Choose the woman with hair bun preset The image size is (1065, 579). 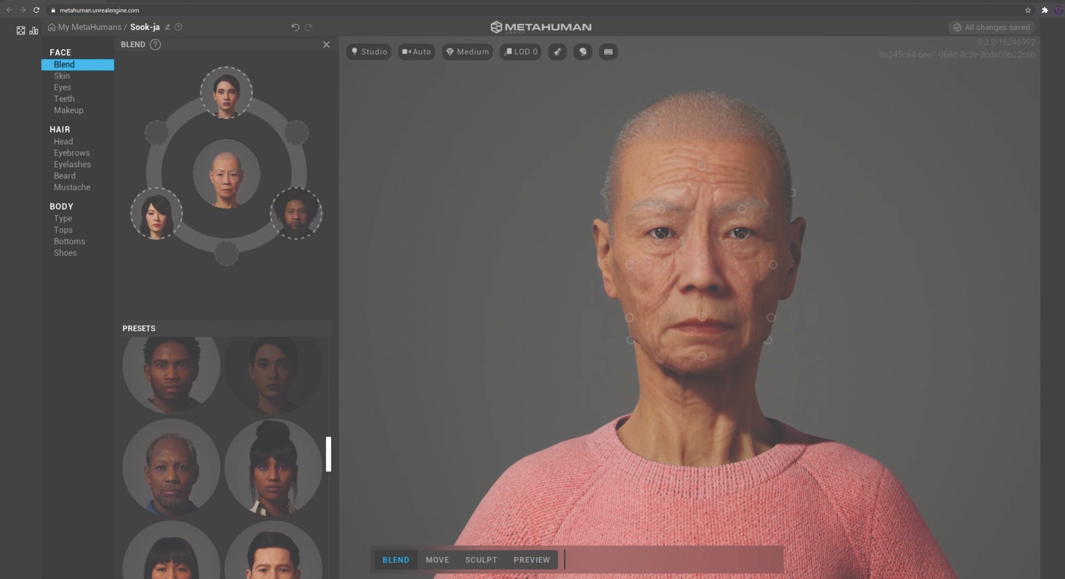coord(273,467)
